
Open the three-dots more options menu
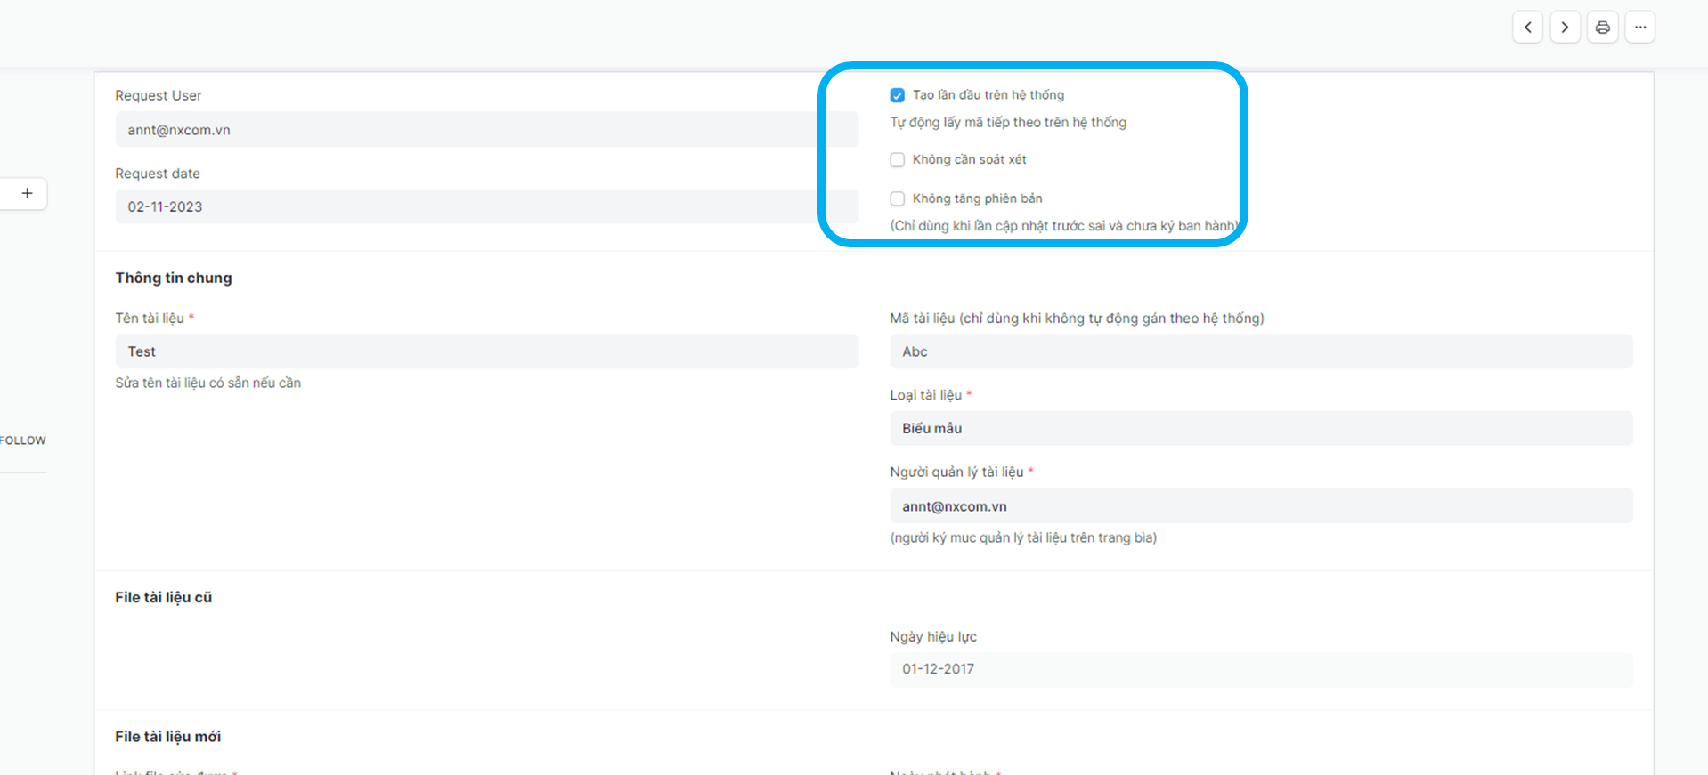tap(1639, 28)
